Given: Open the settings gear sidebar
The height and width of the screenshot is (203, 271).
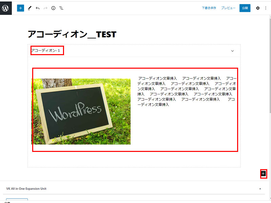Looking at the screenshot, I should [258, 8].
